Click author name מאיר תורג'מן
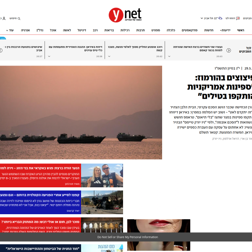Image resolution: width=252 pixels, height=252 pixels. [72, 184]
